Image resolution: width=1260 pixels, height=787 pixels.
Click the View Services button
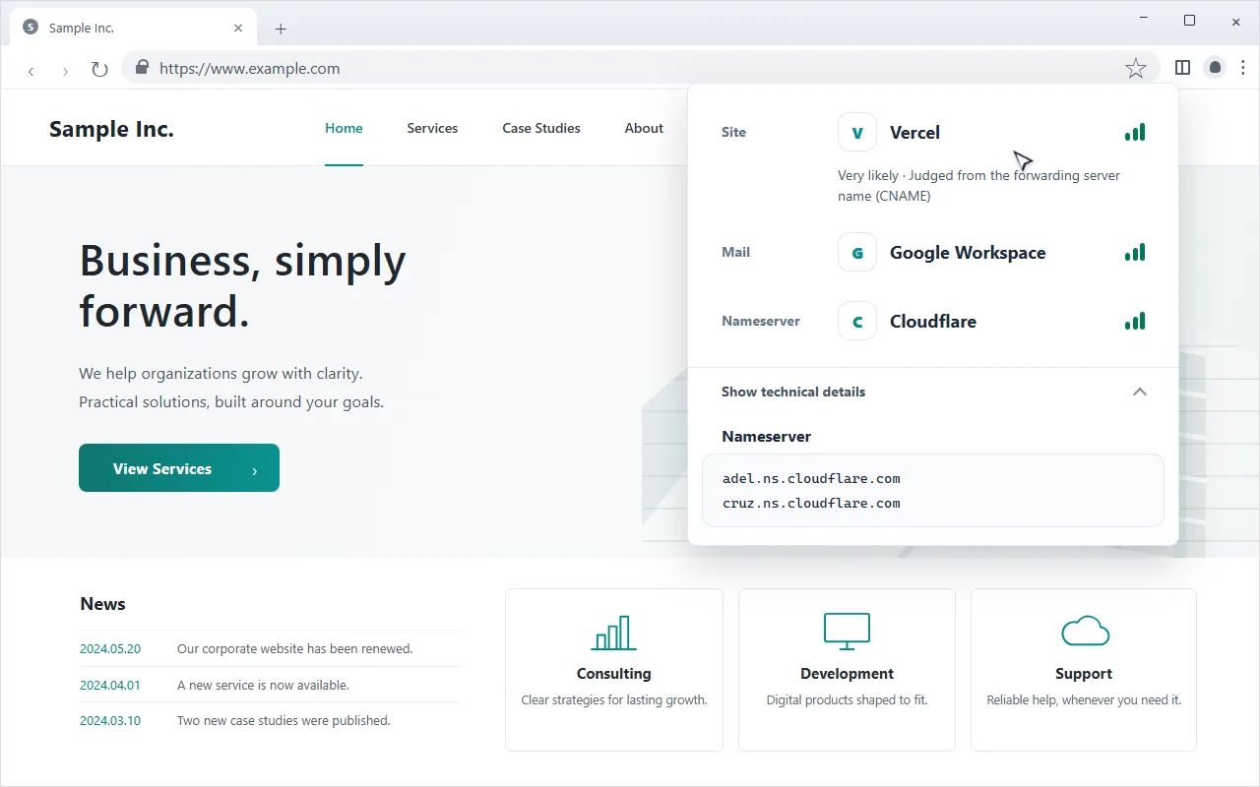point(179,468)
